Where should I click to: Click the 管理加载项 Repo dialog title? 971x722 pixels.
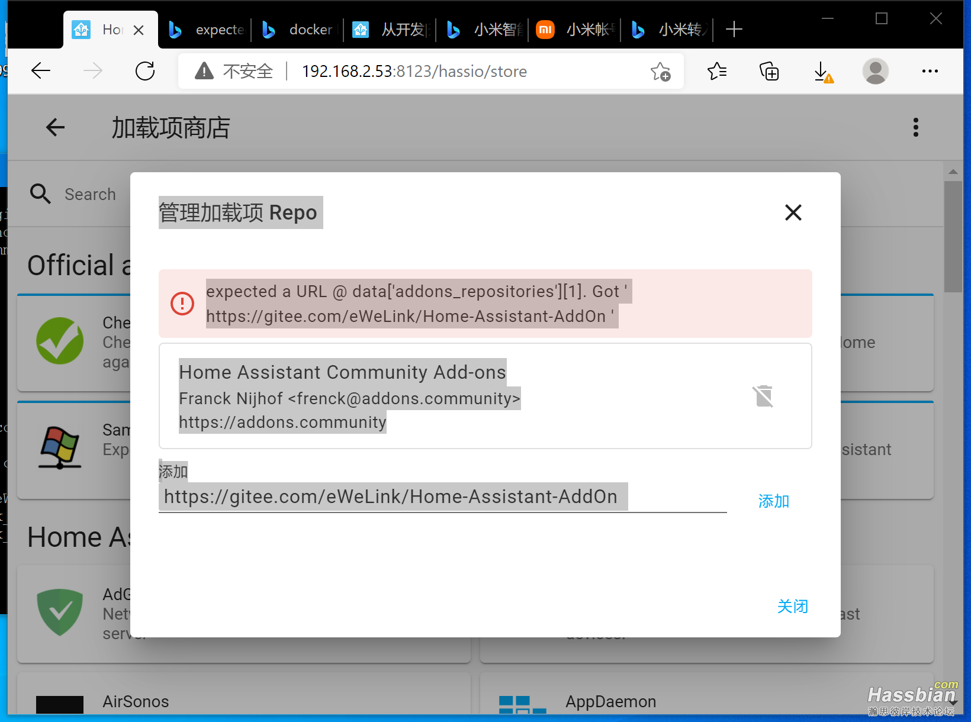click(238, 212)
